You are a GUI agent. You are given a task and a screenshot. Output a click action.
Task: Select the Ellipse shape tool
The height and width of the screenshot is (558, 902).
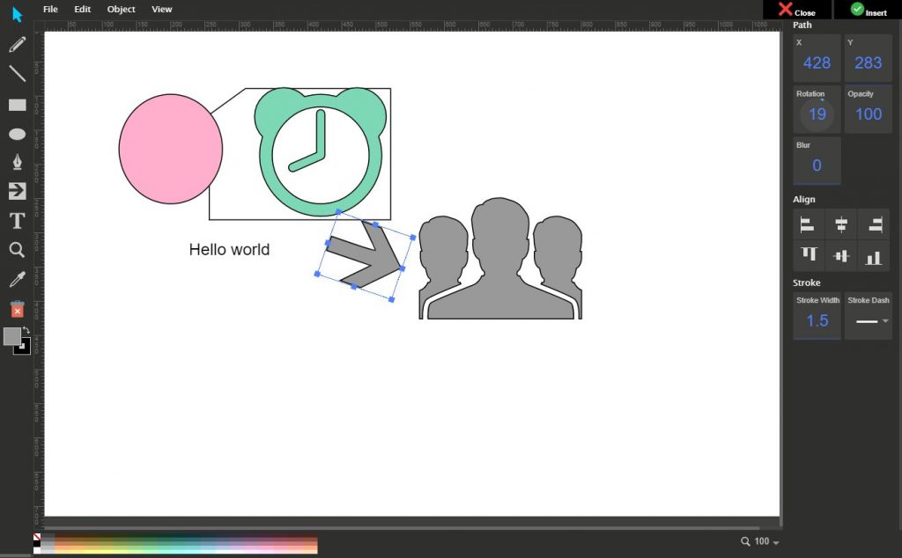coord(17,134)
